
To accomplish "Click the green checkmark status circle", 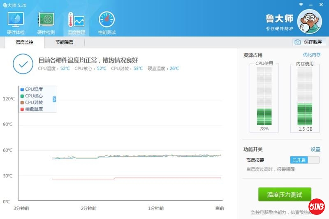I will click(23, 64).
